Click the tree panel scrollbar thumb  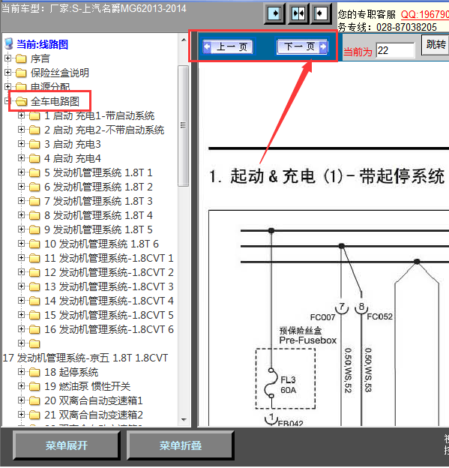pos(184,126)
